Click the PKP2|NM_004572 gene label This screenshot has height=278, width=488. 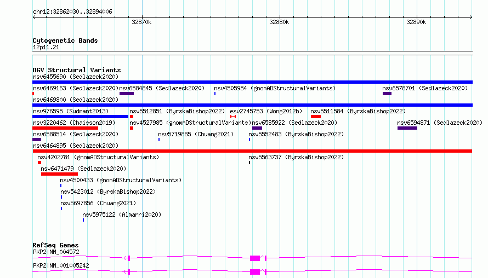coord(56,252)
